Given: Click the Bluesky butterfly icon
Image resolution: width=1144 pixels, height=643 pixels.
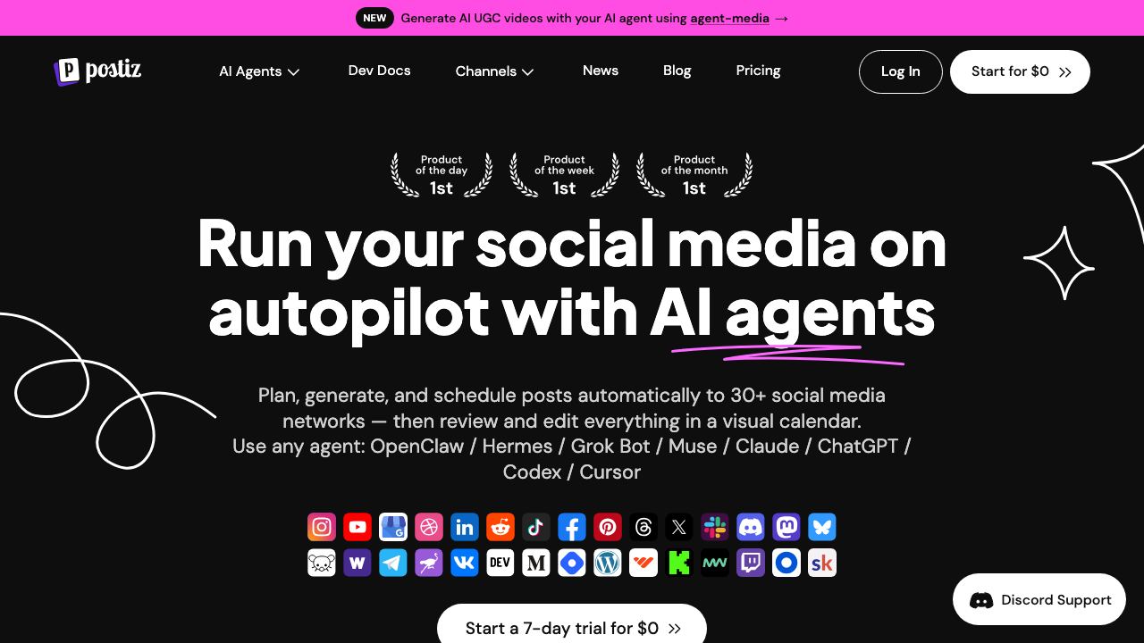Looking at the screenshot, I should pyautogui.click(x=822, y=527).
